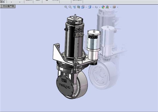Click the Hide/Show Items glasses icon
This screenshot has width=158, height=112.
point(96,7)
